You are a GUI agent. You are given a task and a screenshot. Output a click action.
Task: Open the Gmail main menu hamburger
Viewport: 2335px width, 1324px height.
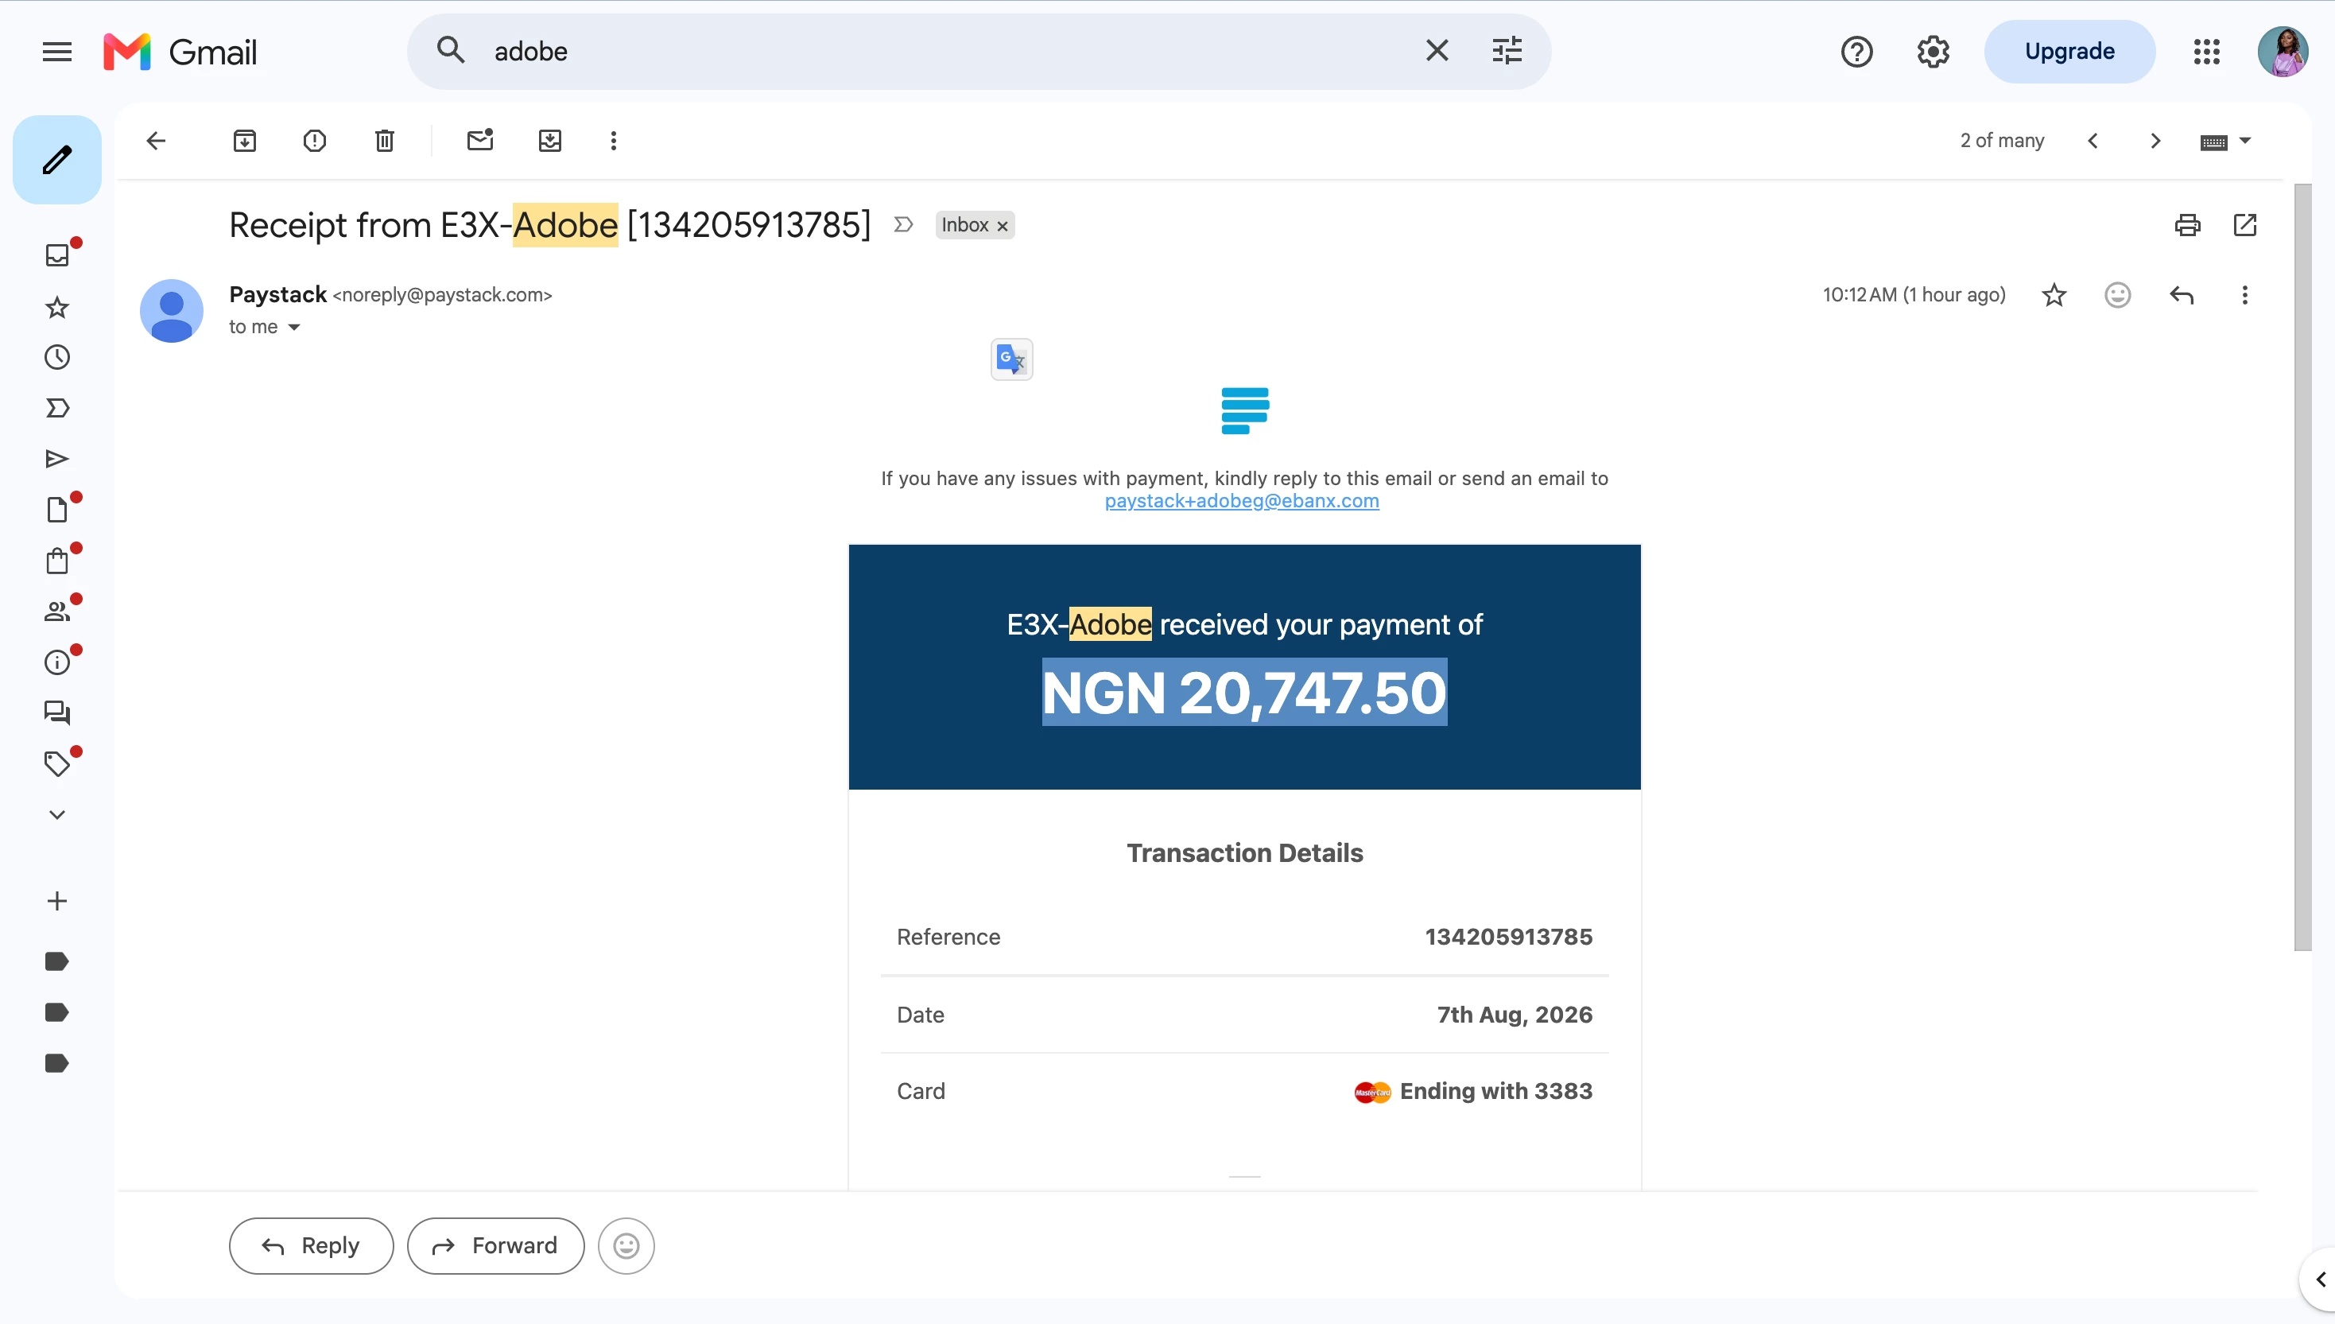tap(56, 52)
